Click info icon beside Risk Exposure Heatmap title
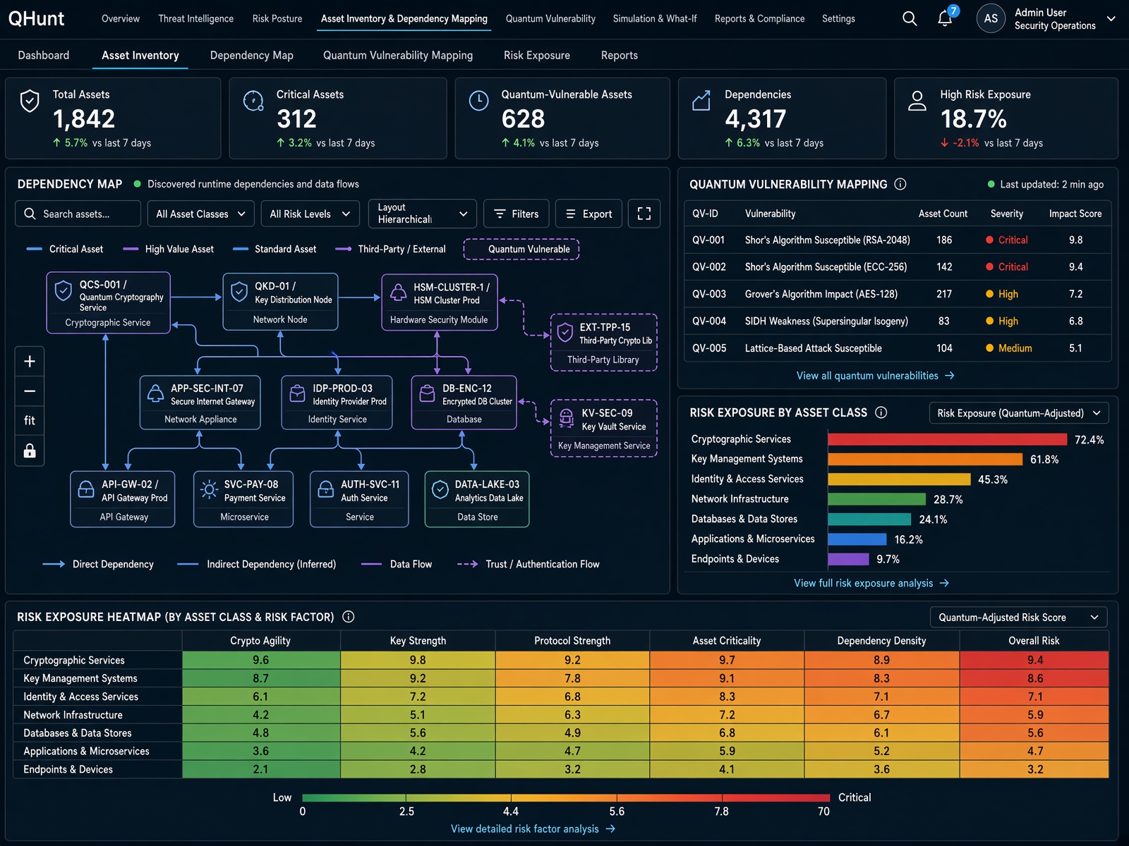This screenshot has height=846, width=1129. (349, 617)
